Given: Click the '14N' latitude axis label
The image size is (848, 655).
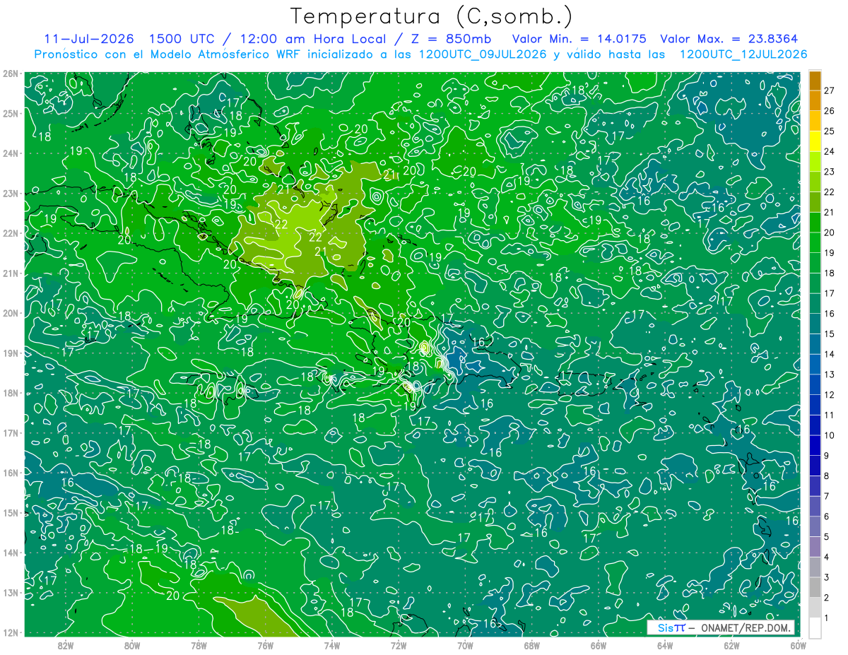Looking at the screenshot, I should 10,553.
